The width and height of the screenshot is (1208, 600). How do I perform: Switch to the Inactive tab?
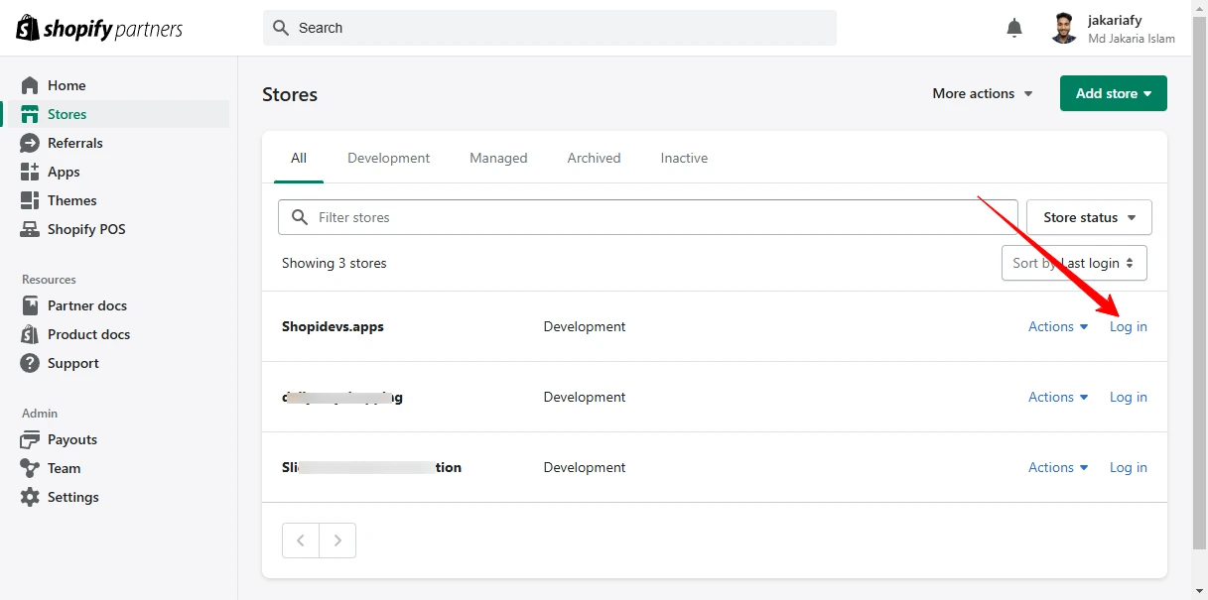[684, 158]
